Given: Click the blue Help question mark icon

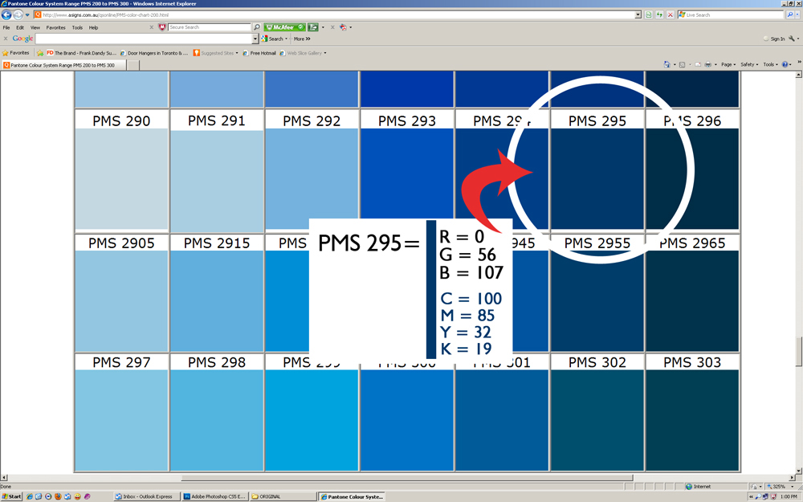Looking at the screenshot, I should tap(785, 64).
